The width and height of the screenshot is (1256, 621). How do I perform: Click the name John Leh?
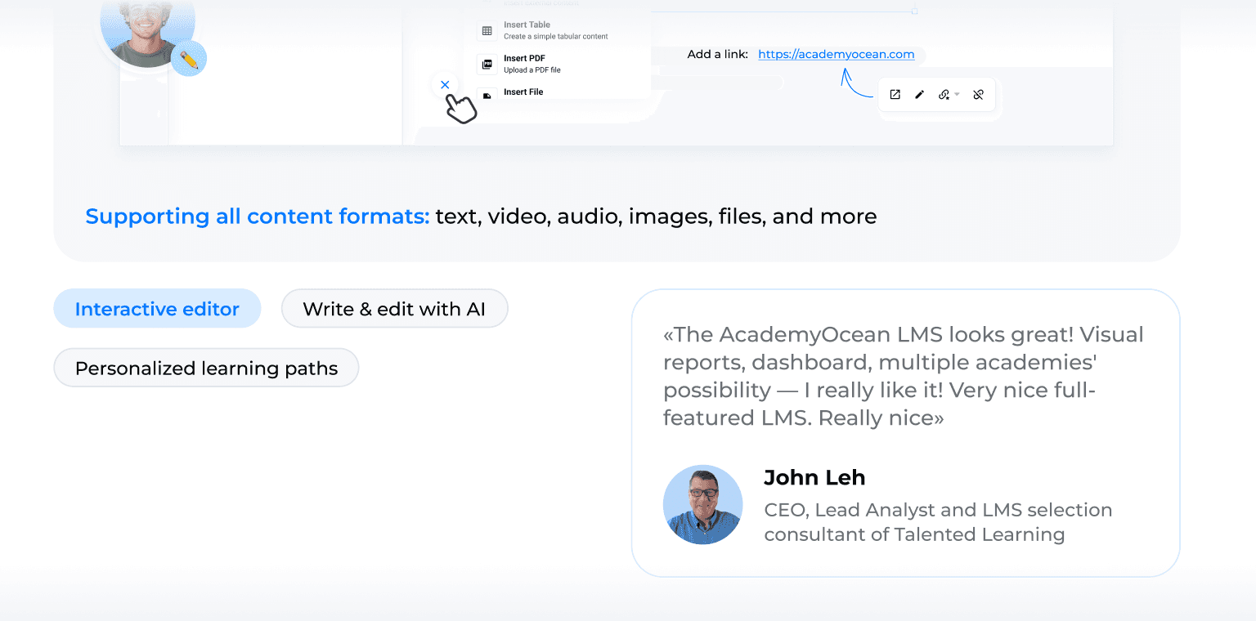tap(814, 477)
